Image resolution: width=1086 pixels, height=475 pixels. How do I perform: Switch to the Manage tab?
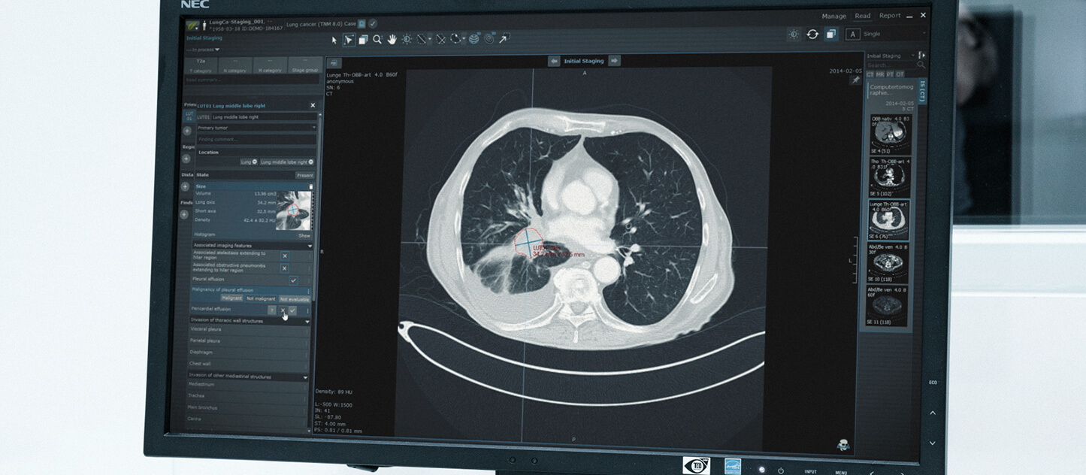(x=833, y=17)
